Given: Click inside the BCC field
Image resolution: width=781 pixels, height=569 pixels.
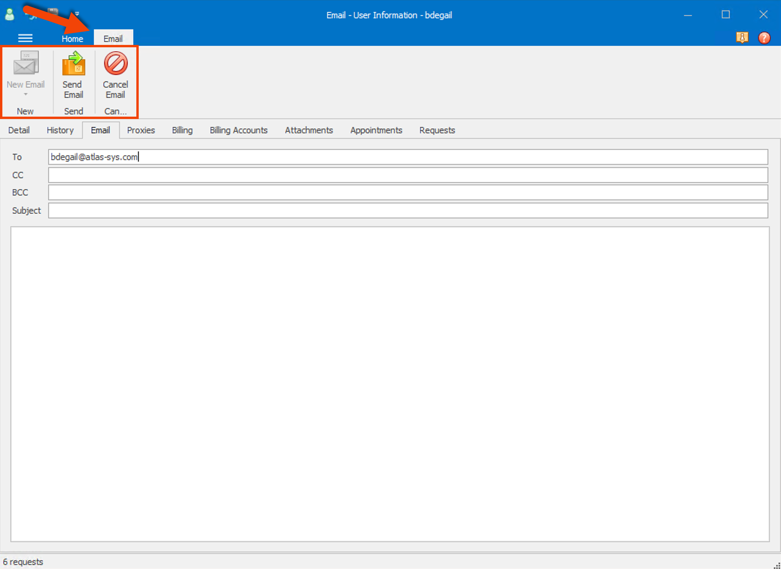Looking at the screenshot, I should (276, 192).
